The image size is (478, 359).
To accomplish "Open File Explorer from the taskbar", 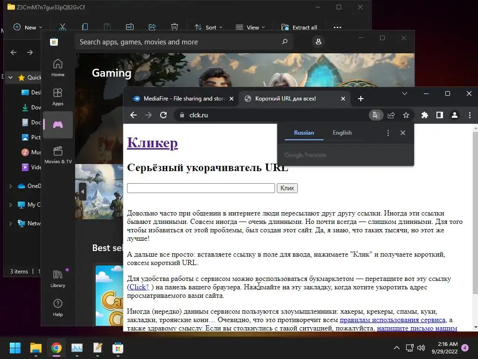I will [x=35, y=348].
